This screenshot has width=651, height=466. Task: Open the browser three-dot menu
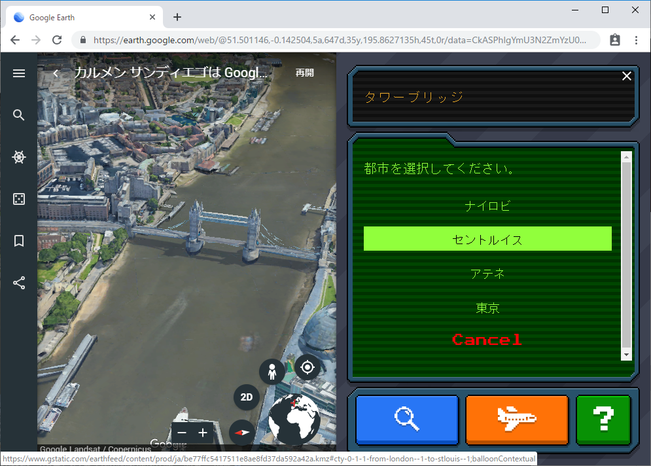[x=636, y=40]
